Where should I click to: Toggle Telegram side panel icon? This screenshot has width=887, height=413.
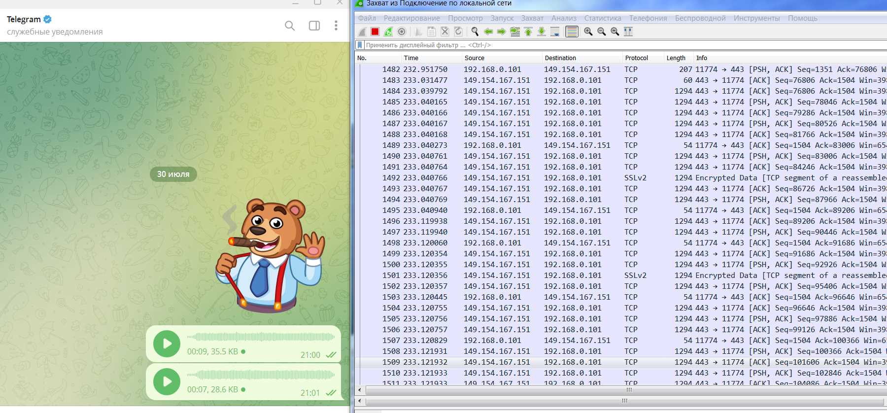[x=314, y=26]
